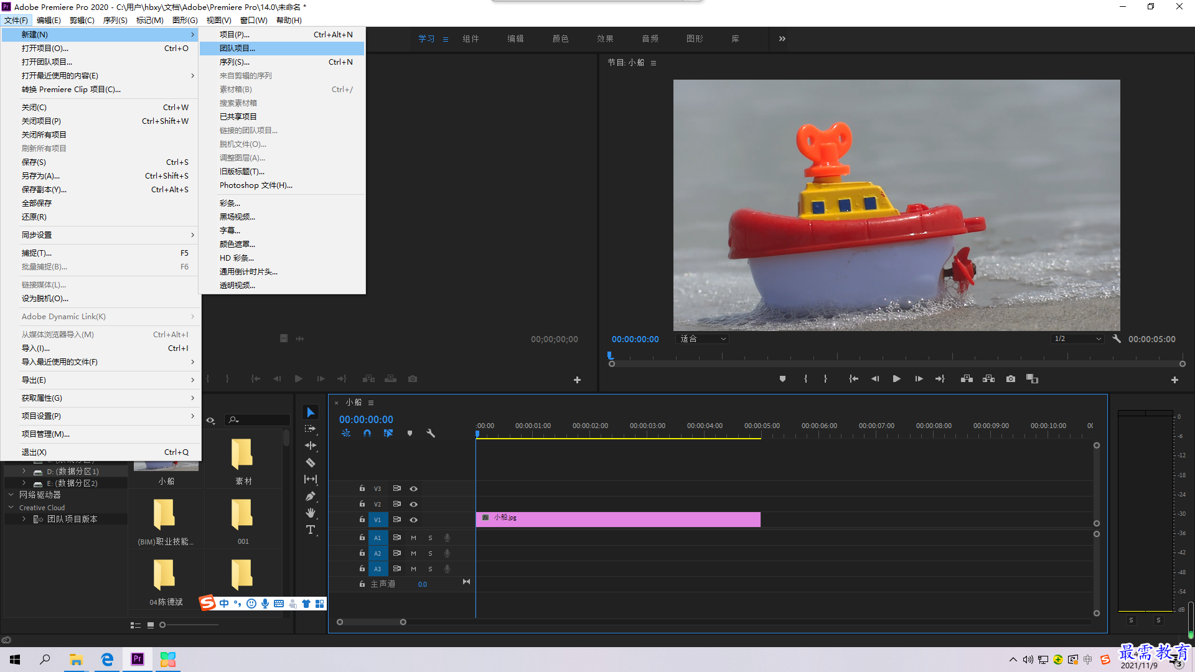This screenshot has width=1195, height=672.
Task: Select the Selection tool arrow
Action: [x=311, y=413]
